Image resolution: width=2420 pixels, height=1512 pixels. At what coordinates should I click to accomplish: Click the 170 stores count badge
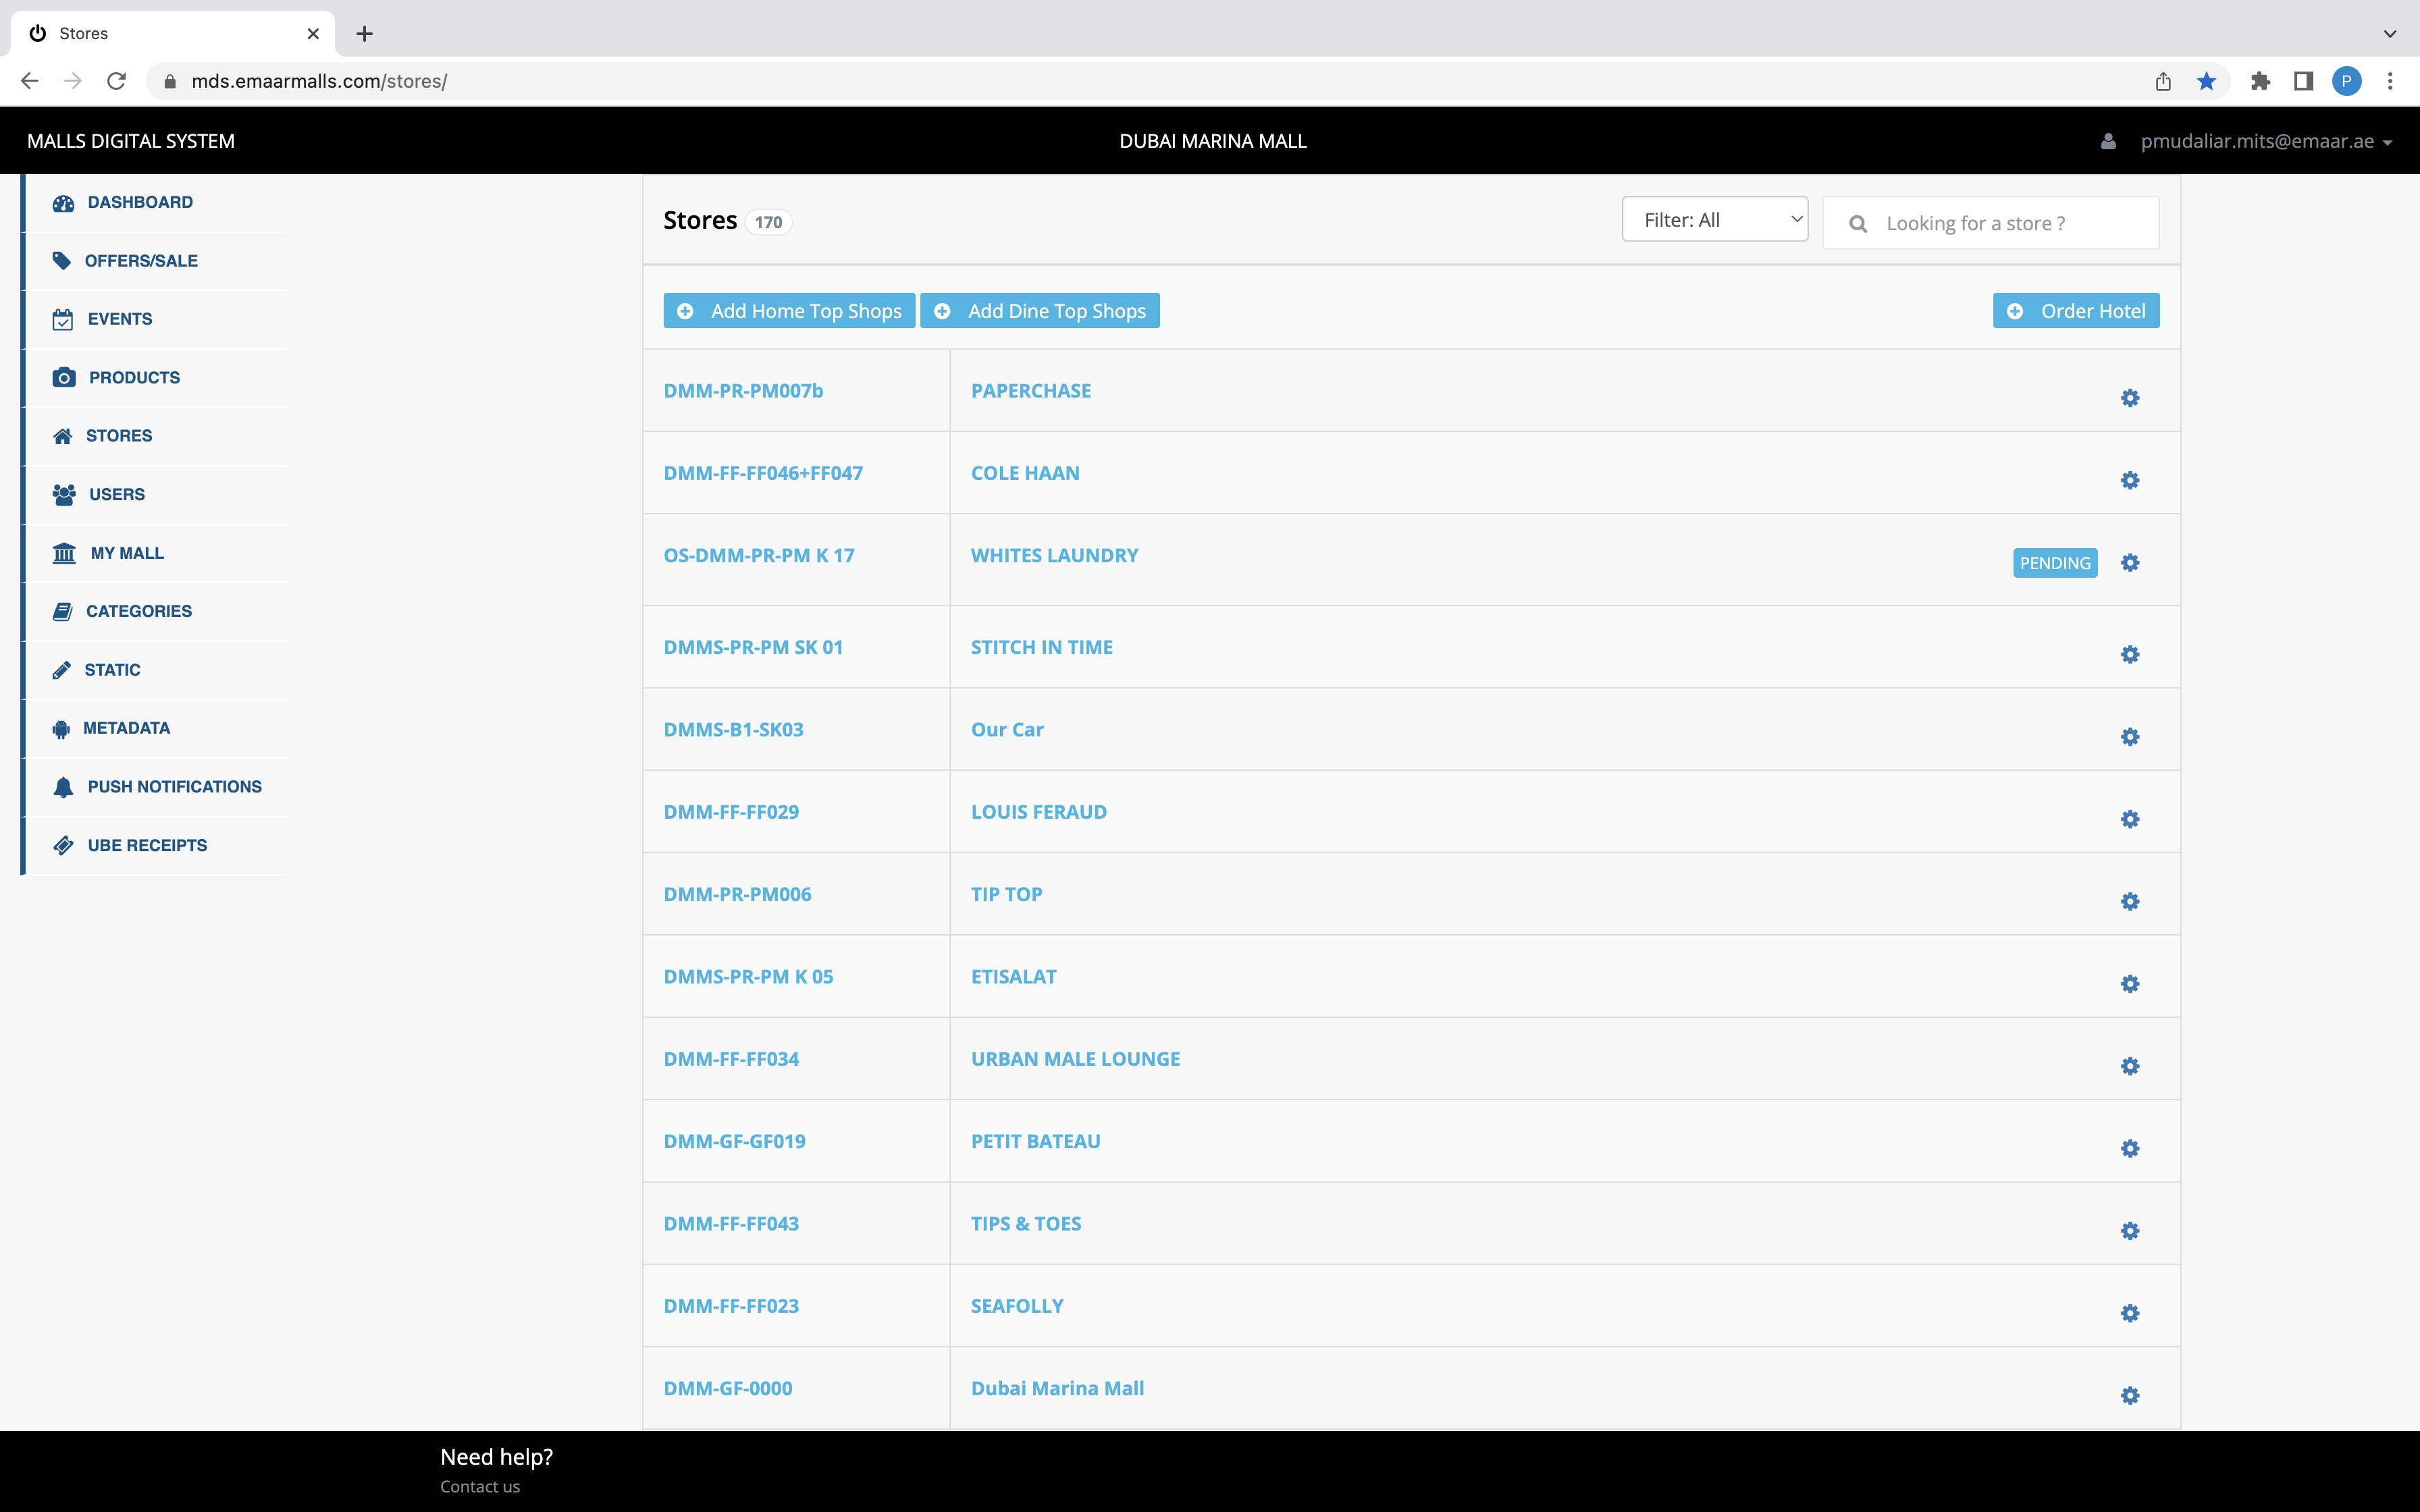coord(768,222)
